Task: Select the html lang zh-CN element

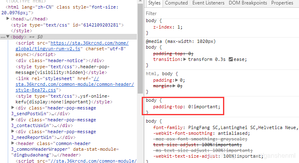Action: coord(60,10)
